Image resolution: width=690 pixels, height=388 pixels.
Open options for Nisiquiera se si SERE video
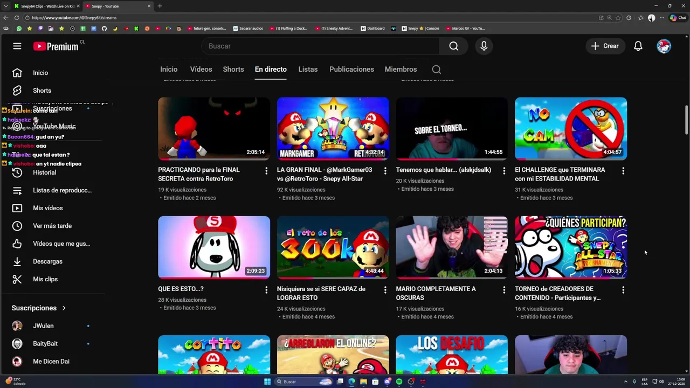[385, 290]
